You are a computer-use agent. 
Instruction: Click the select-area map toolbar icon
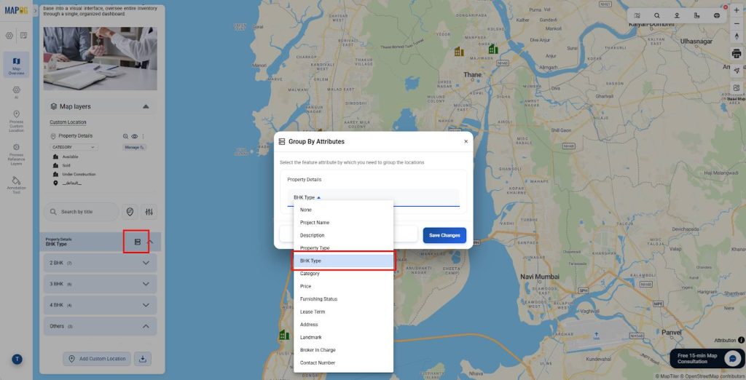click(x=637, y=16)
